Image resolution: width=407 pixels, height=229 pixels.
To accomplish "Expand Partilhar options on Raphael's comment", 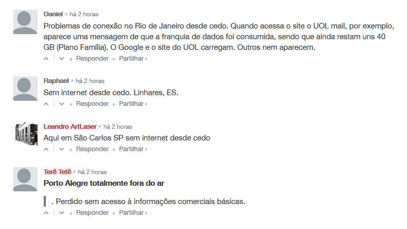I will (x=133, y=104).
